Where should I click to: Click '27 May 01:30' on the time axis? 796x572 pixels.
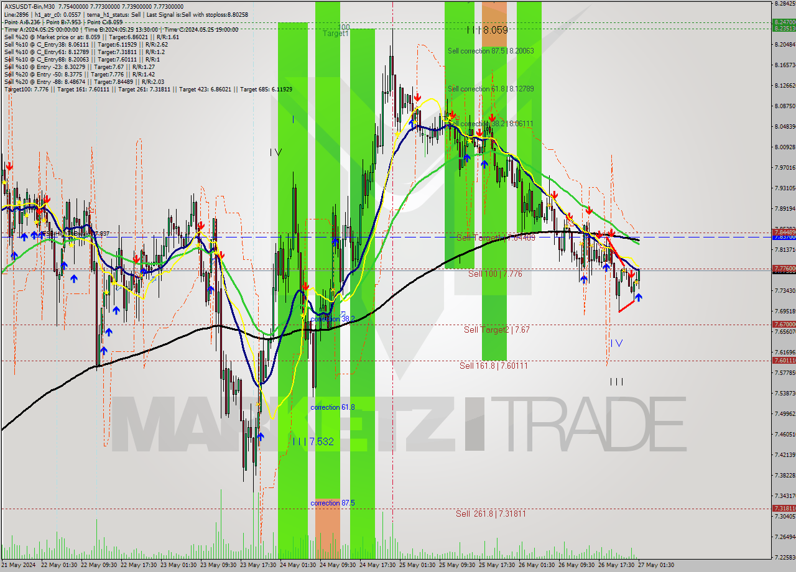pyautogui.click(x=657, y=565)
